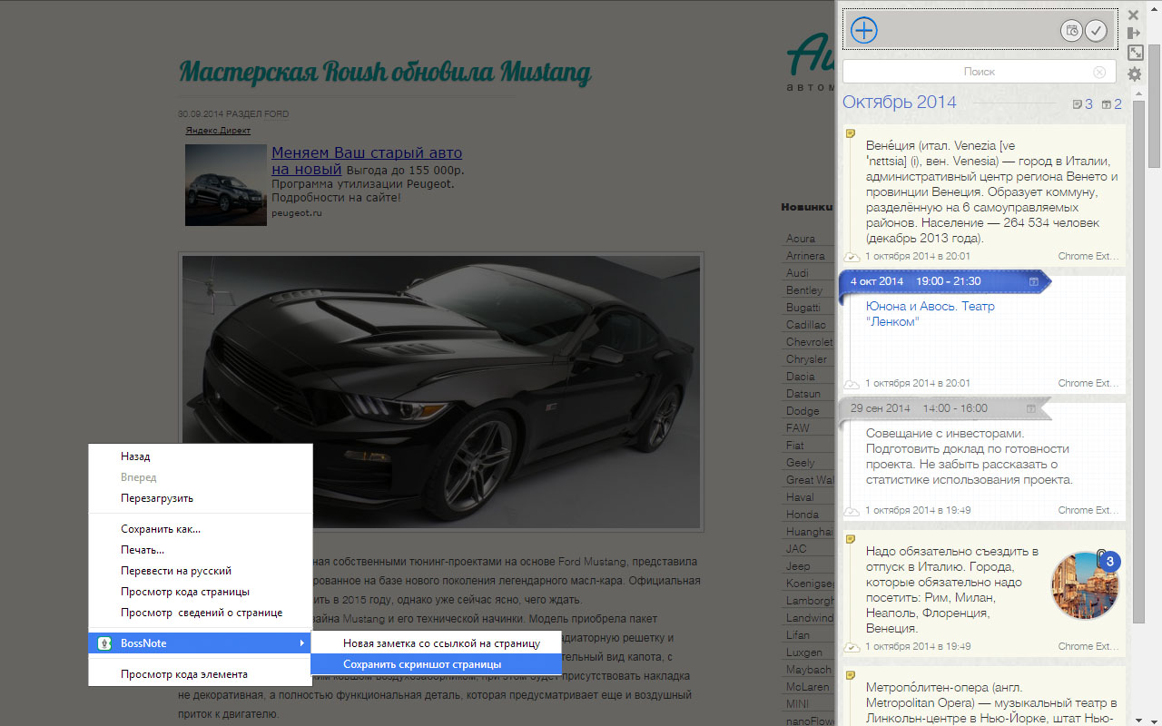Click the calendar-clock reminder icon
1162x726 pixels.
point(1072,31)
